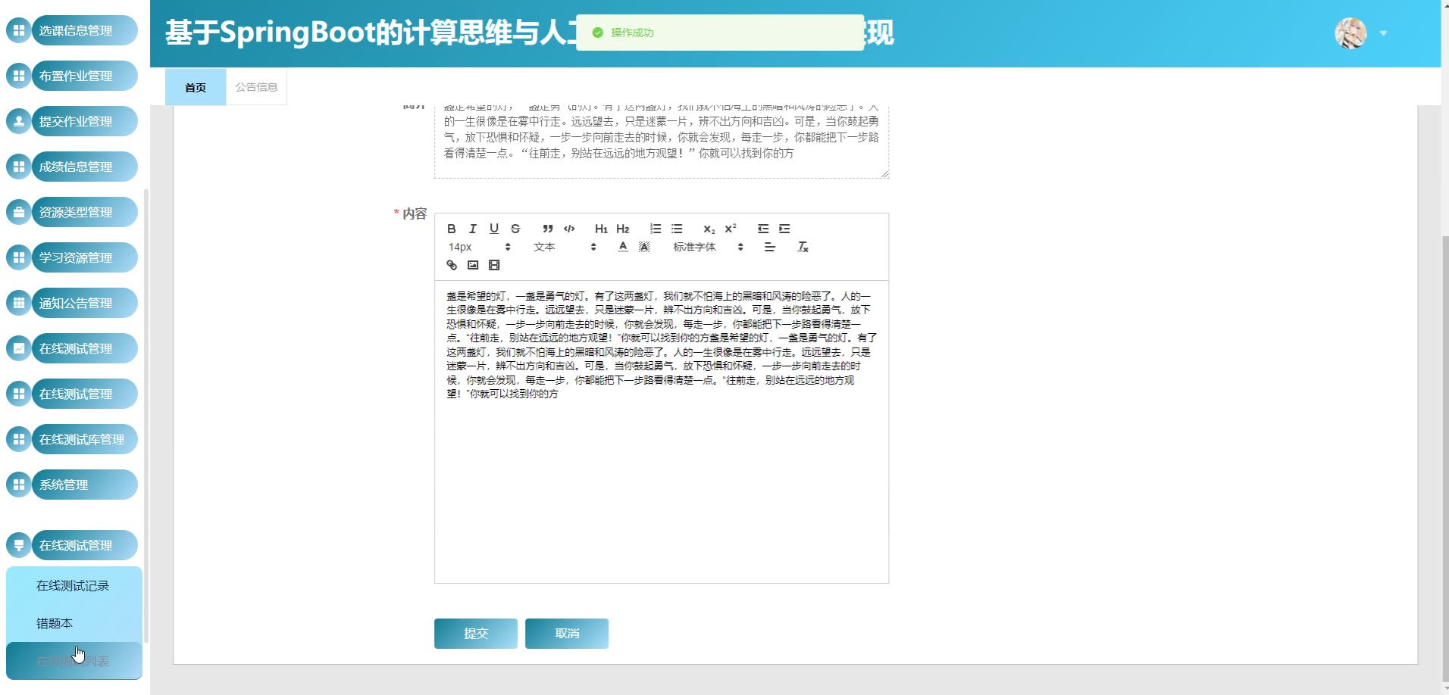Decrease the text indent
The image size is (1449, 695).
point(763,229)
